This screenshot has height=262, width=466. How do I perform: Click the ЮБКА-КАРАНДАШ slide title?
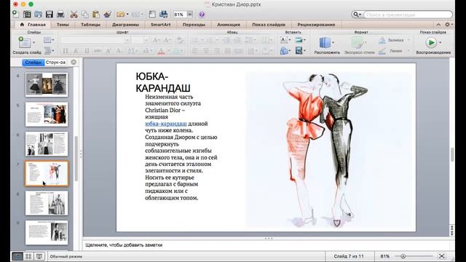(163, 82)
